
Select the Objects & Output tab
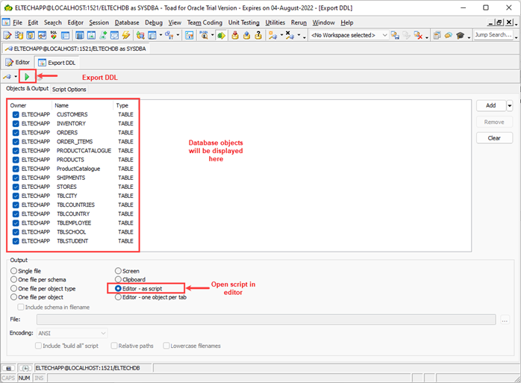pyautogui.click(x=28, y=88)
